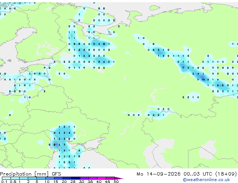Select the 30–35 mm purple legend swatch
The width and height of the screenshot is (238, 183).
coord(84,178)
